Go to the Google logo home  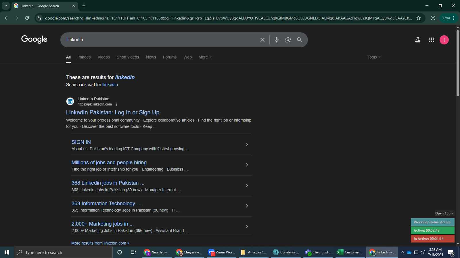34,39
